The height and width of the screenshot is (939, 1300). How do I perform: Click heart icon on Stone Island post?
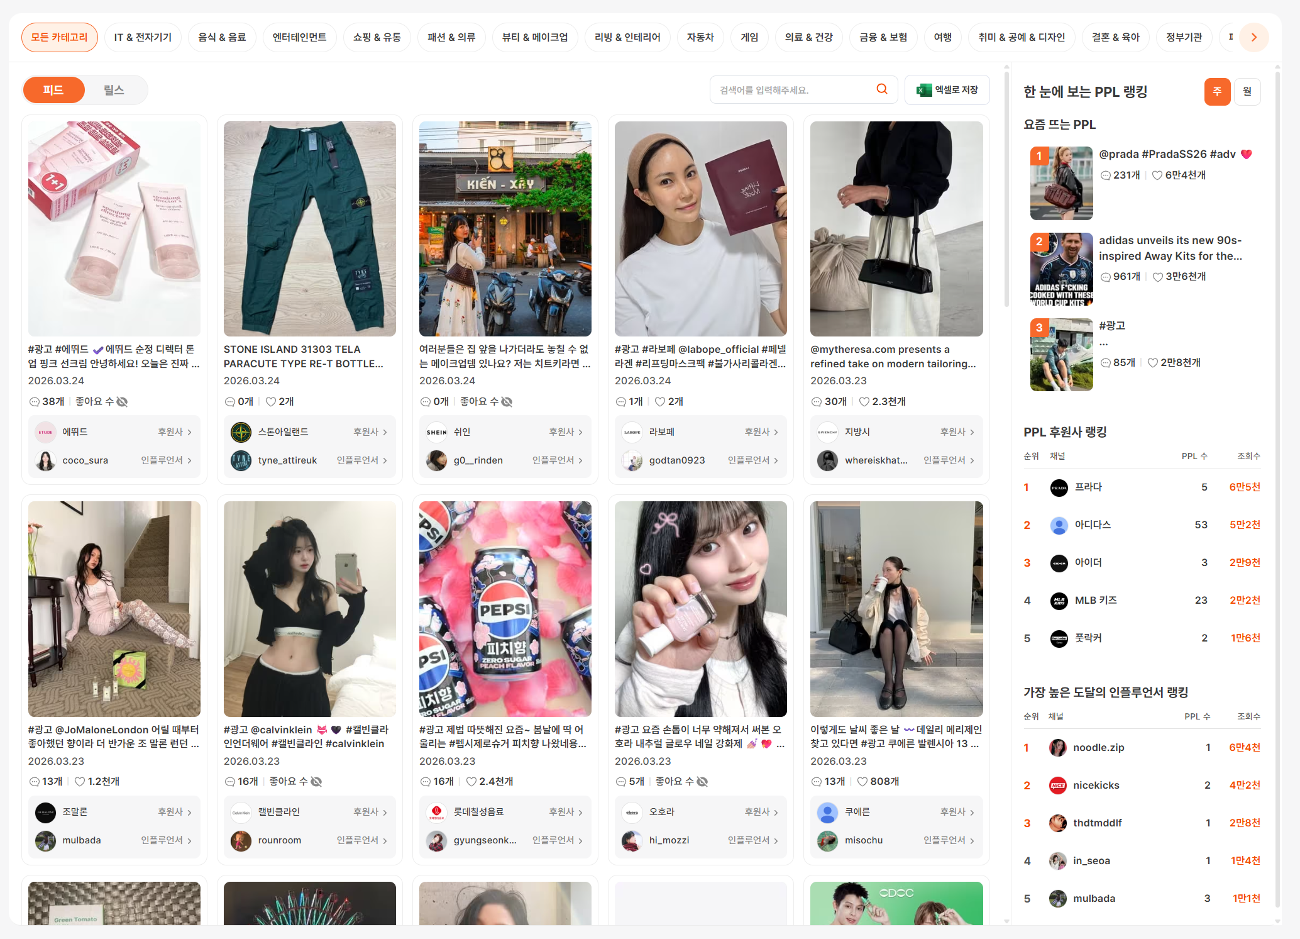coord(271,401)
